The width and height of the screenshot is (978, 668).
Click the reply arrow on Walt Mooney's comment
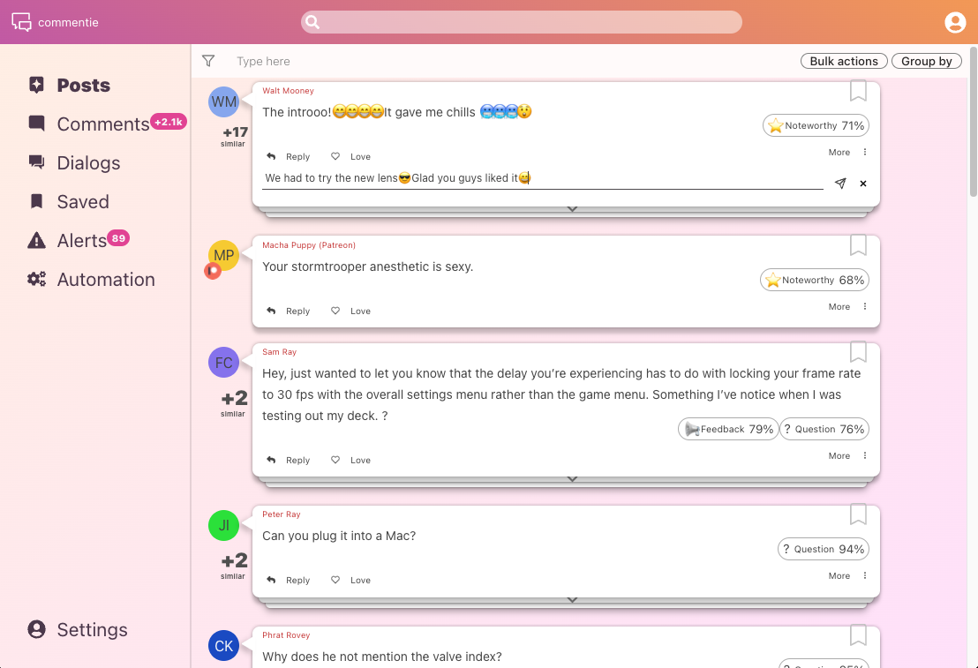[x=271, y=156]
